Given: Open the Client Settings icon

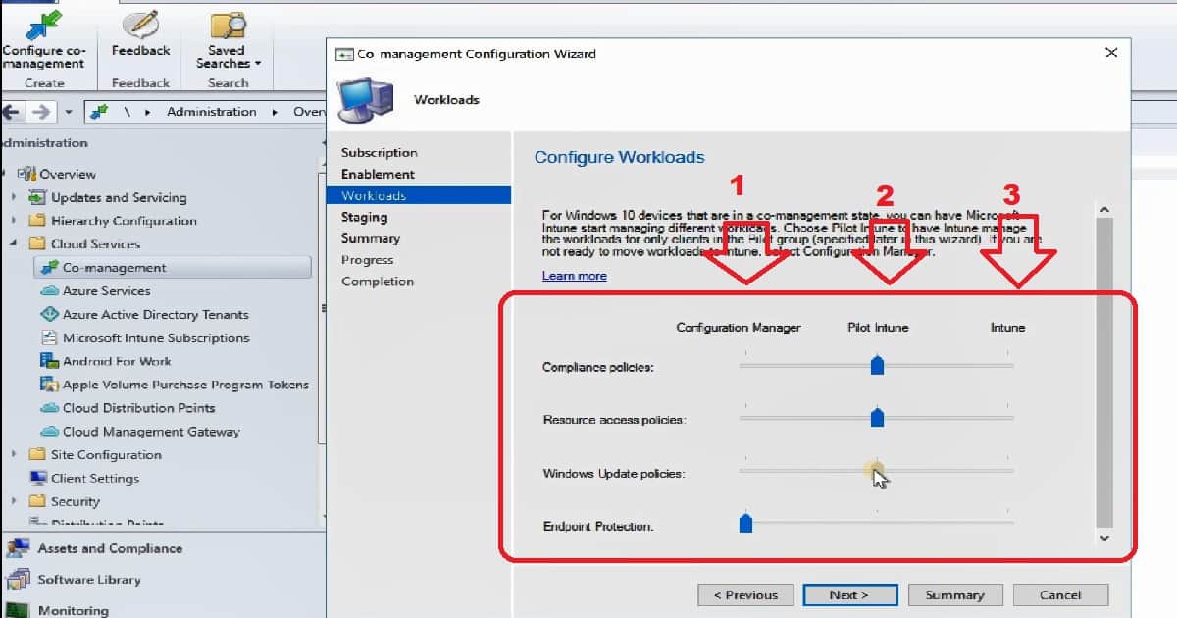Looking at the screenshot, I should click(38, 479).
